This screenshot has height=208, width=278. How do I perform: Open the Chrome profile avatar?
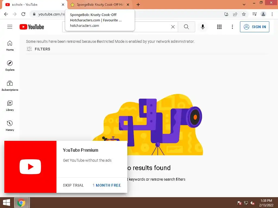pyautogui.click(x=263, y=14)
